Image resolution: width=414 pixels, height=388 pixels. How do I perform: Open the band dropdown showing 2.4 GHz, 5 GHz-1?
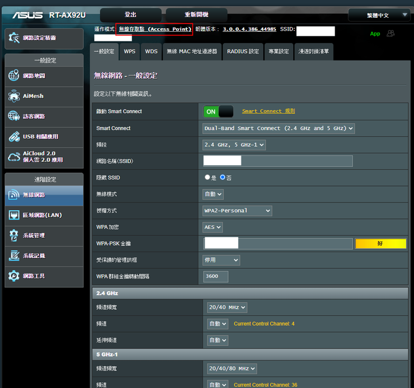tap(234, 145)
